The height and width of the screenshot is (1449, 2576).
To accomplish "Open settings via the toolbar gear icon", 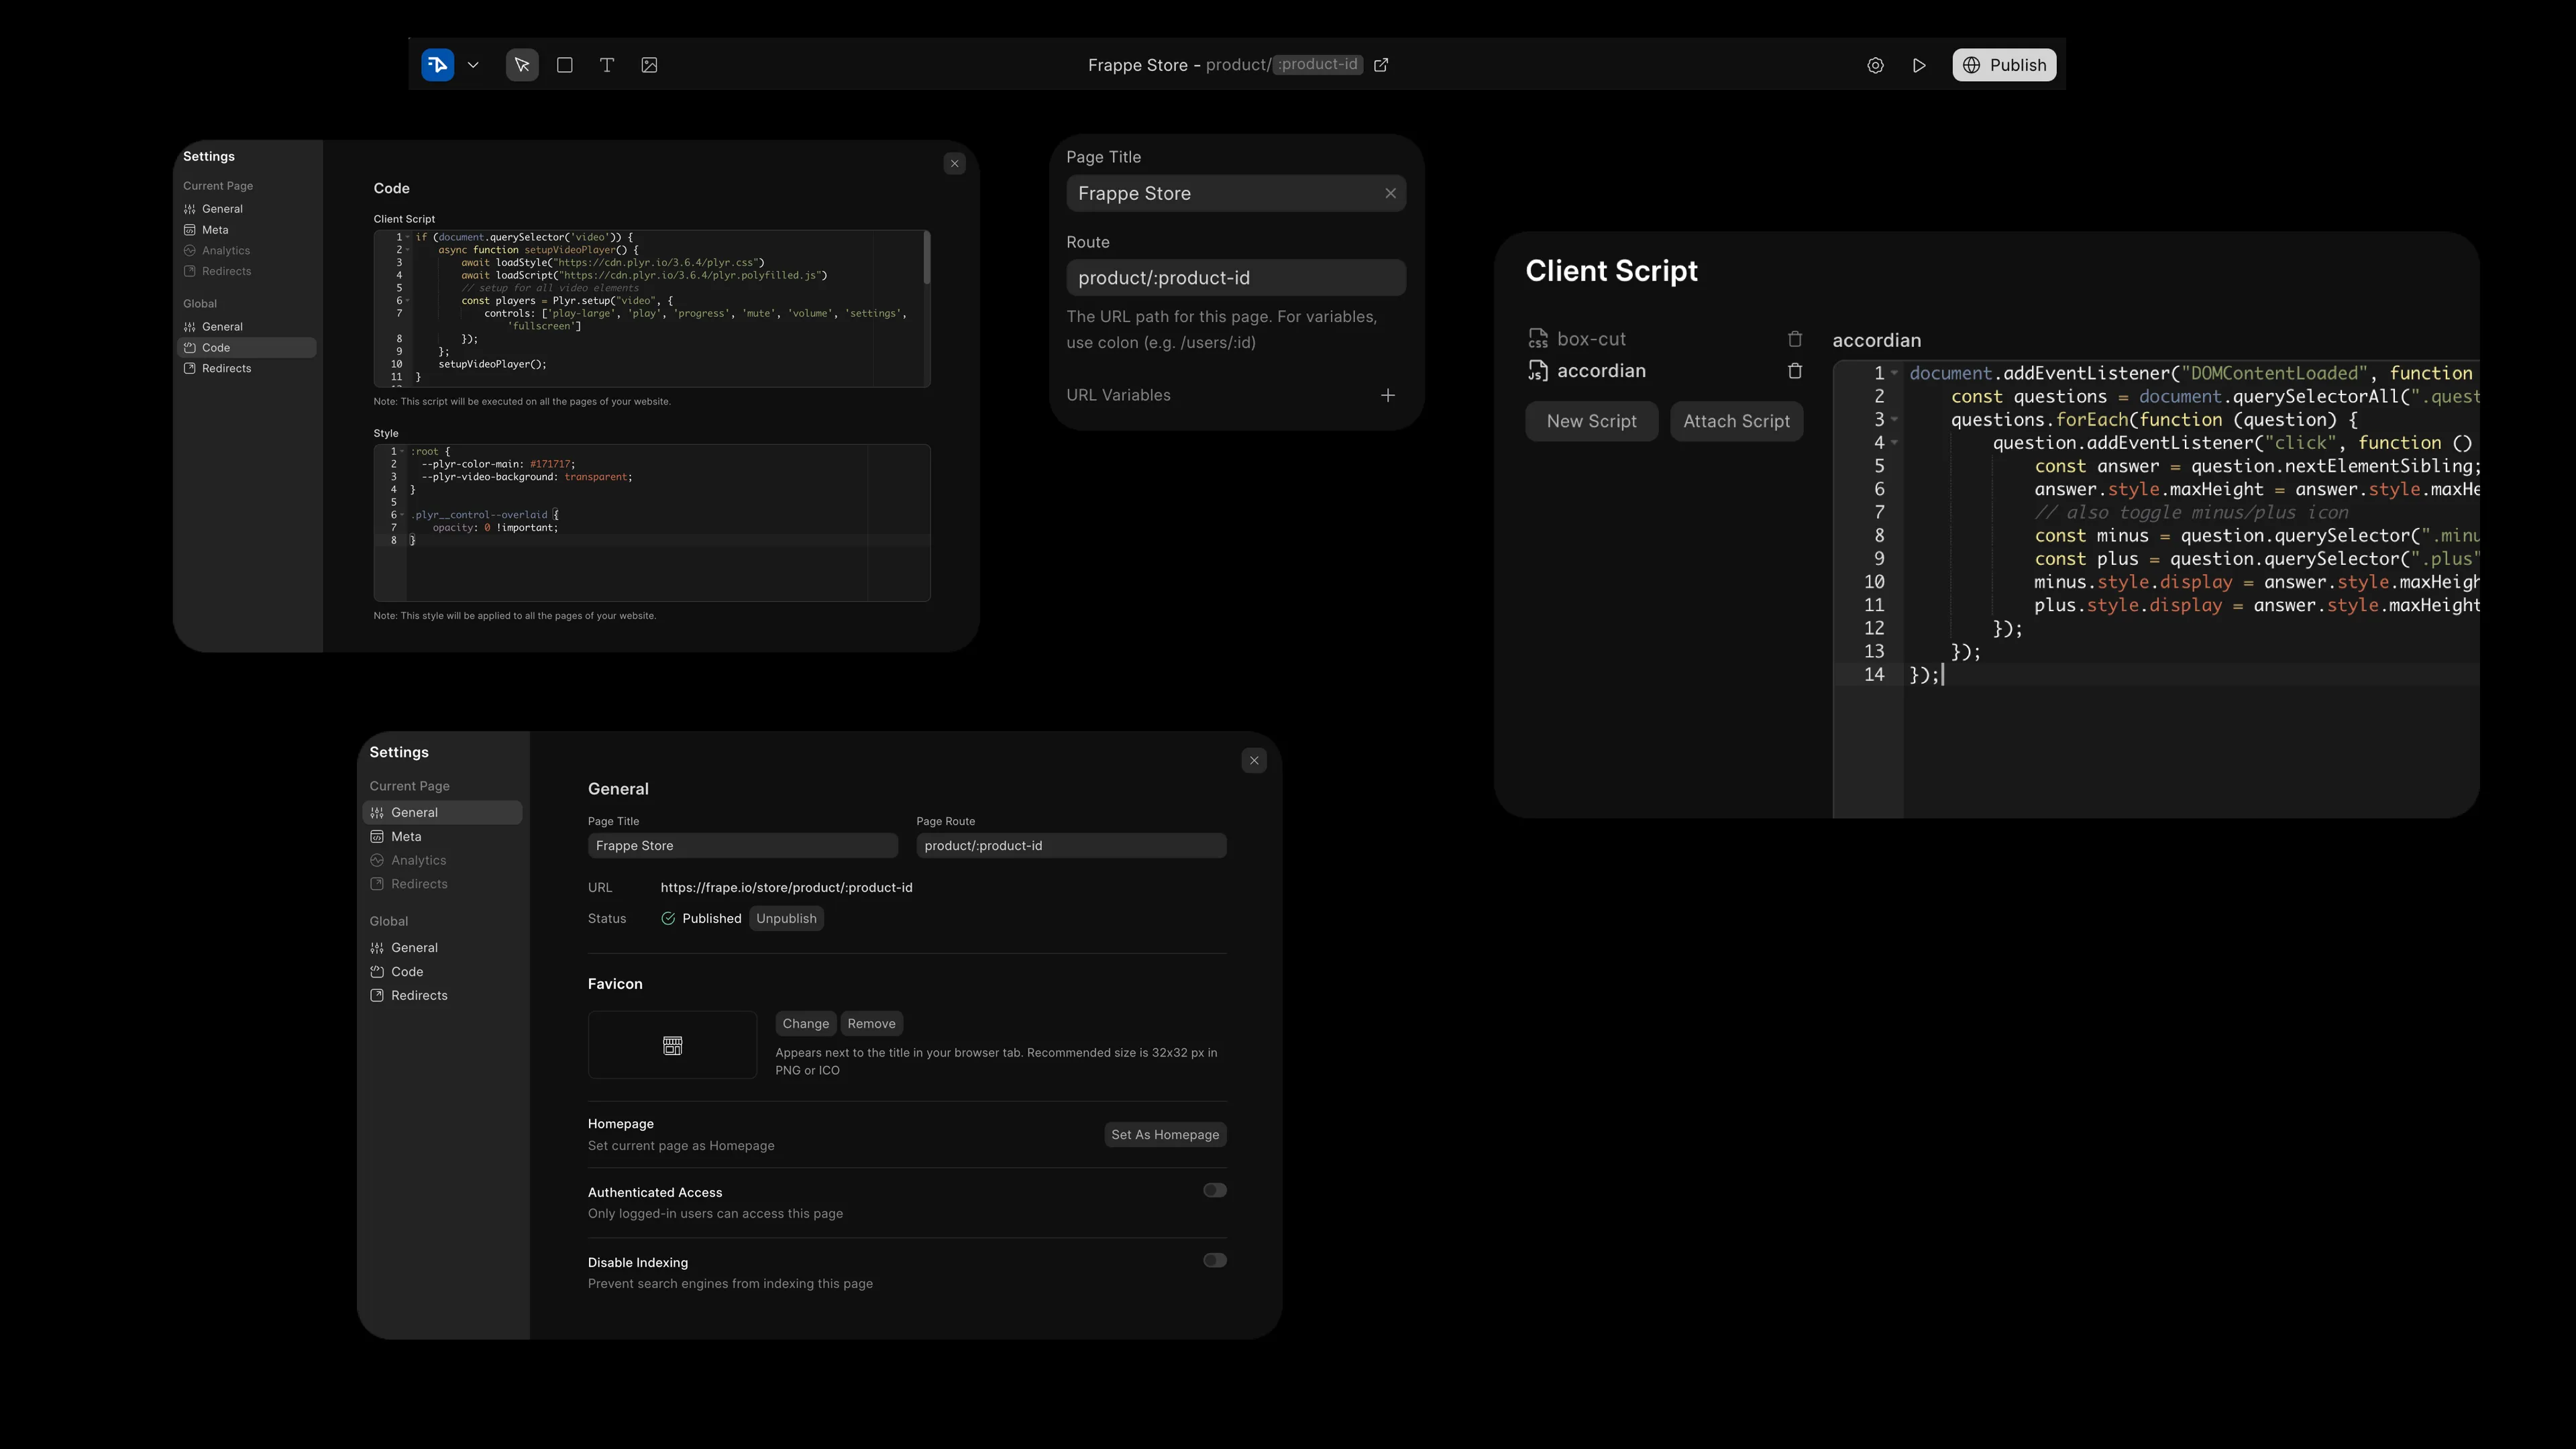I will [x=1875, y=65].
